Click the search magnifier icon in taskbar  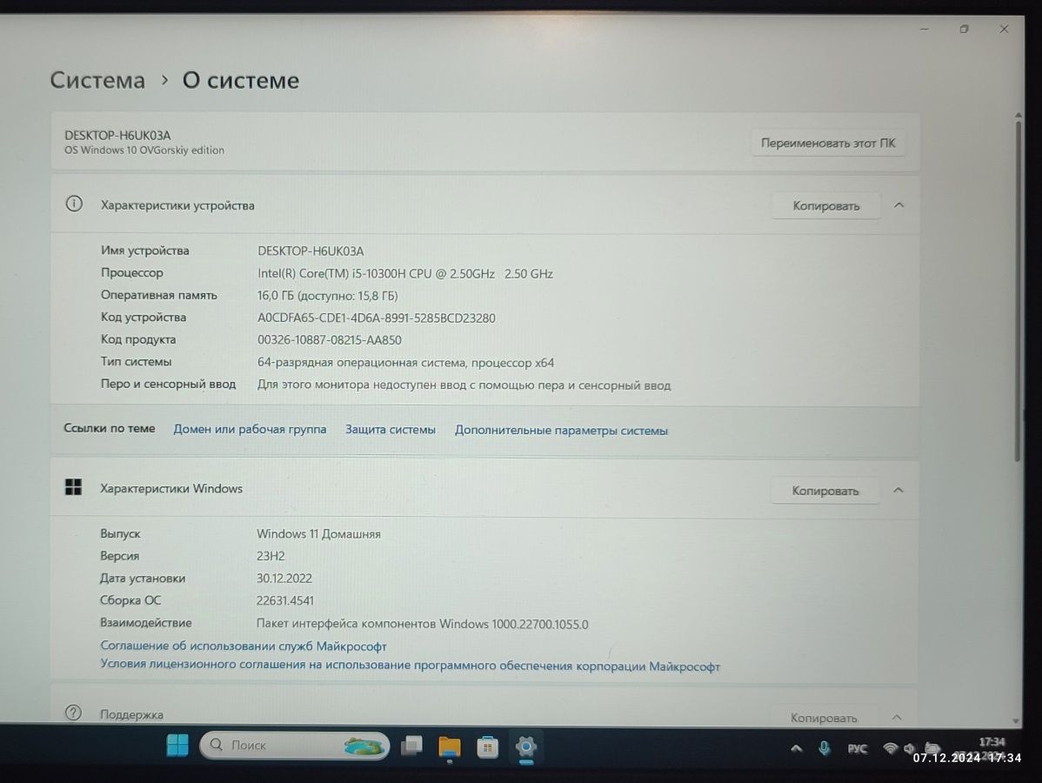point(216,745)
